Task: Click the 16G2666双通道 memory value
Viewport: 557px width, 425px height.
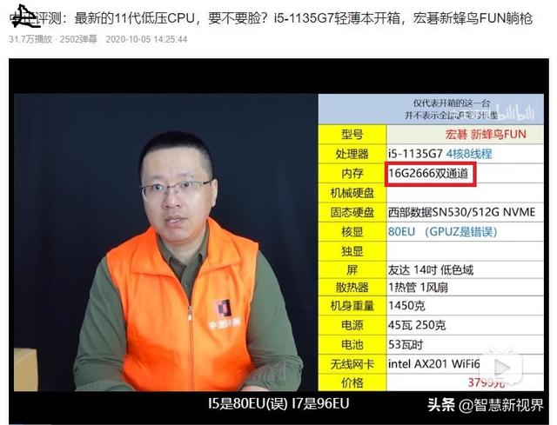Action: [x=430, y=174]
